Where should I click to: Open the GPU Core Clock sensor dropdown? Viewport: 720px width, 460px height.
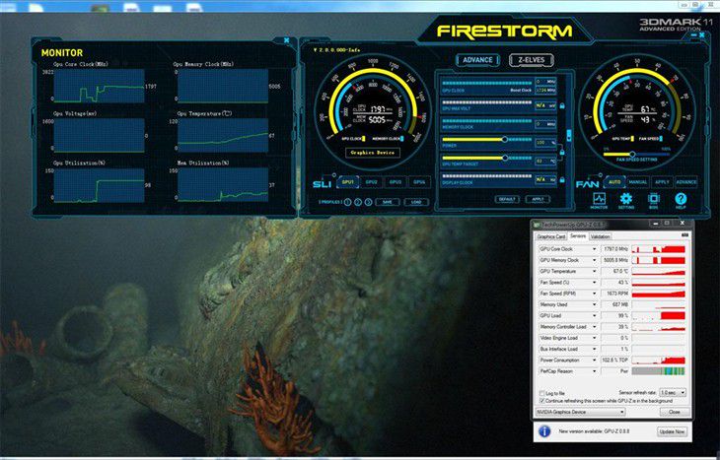(x=594, y=249)
